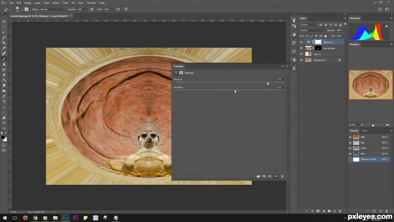Open the Window menu

tap(91, 3)
